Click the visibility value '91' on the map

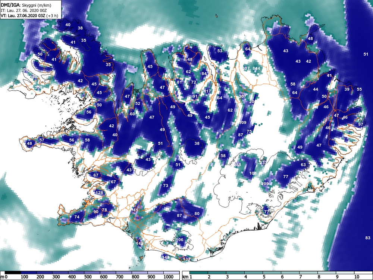(195, 96)
